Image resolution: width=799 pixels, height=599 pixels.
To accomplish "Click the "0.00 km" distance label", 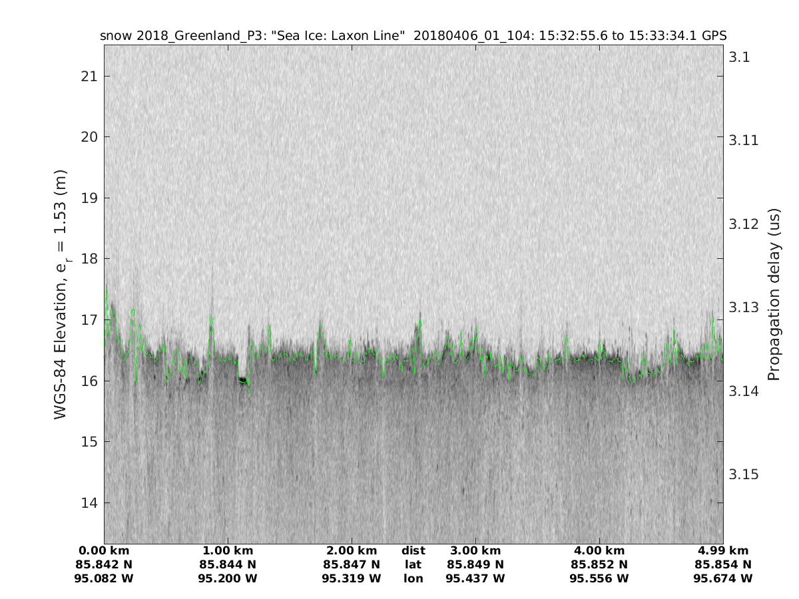I will (x=104, y=551).
